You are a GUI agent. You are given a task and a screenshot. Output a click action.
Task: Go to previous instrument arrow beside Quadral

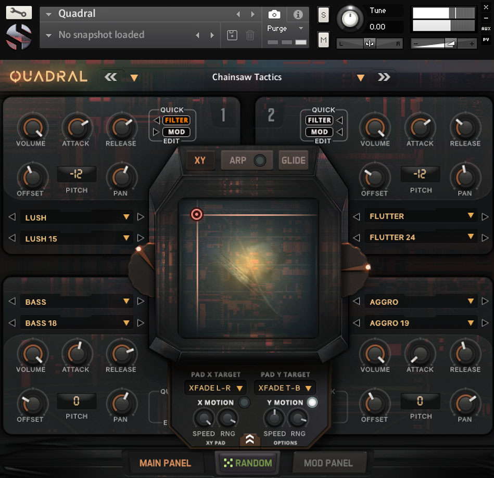pos(238,14)
